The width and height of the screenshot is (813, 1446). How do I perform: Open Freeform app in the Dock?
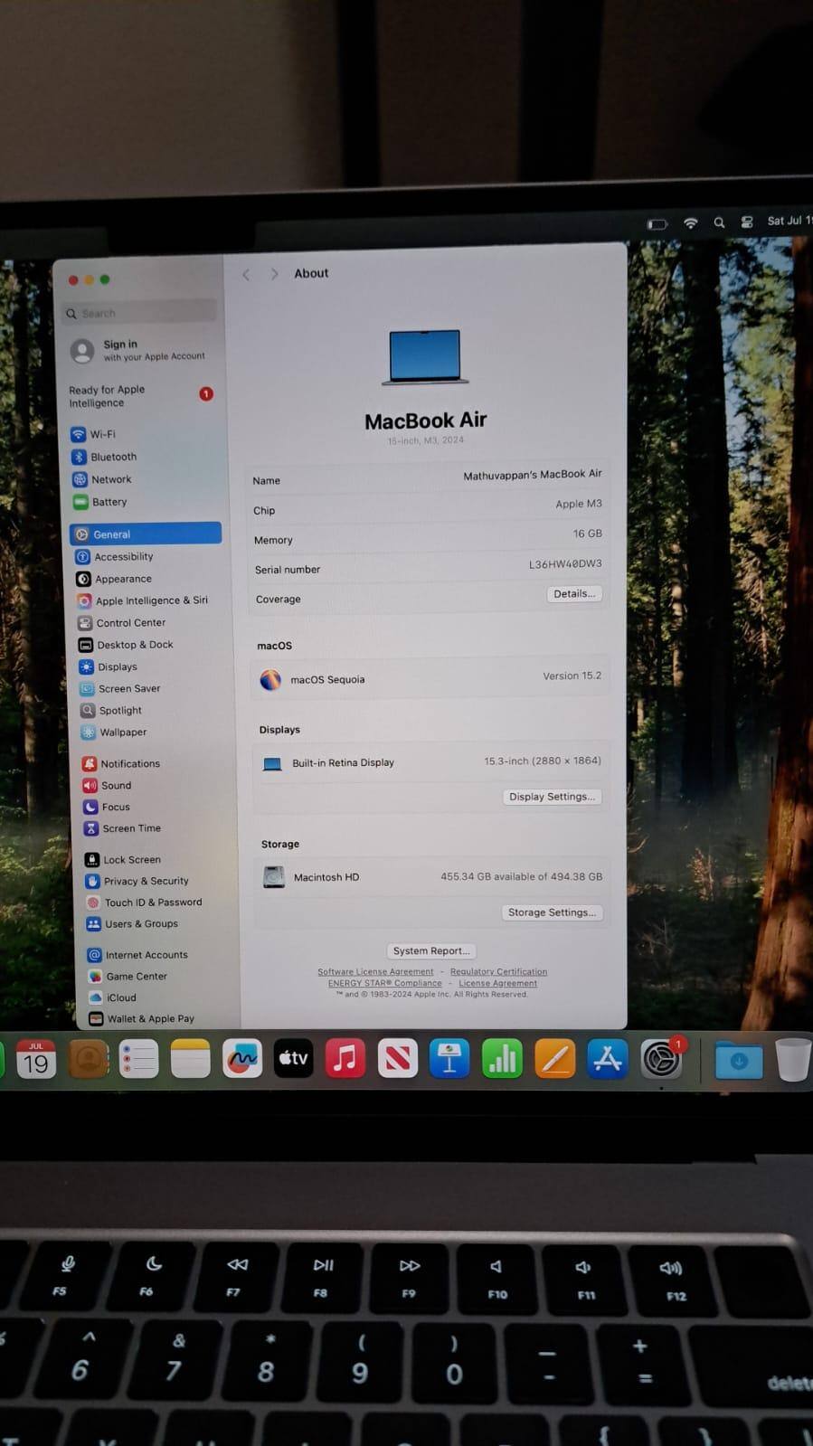pyautogui.click(x=241, y=1058)
